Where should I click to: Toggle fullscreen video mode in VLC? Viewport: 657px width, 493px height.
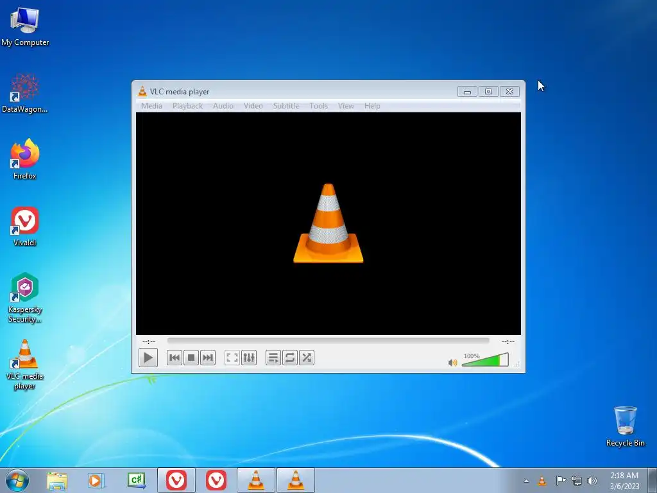pyautogui.click(x=232, y=358)
